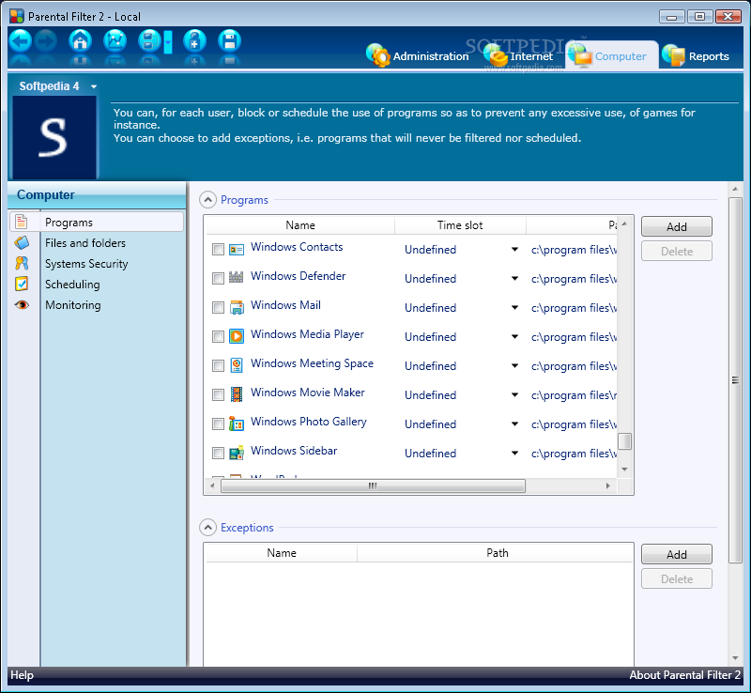The height and width of the screenshot is (693, 751).
Task: Click the programs list horizontal scrollbar thumb
Action: 373,485
